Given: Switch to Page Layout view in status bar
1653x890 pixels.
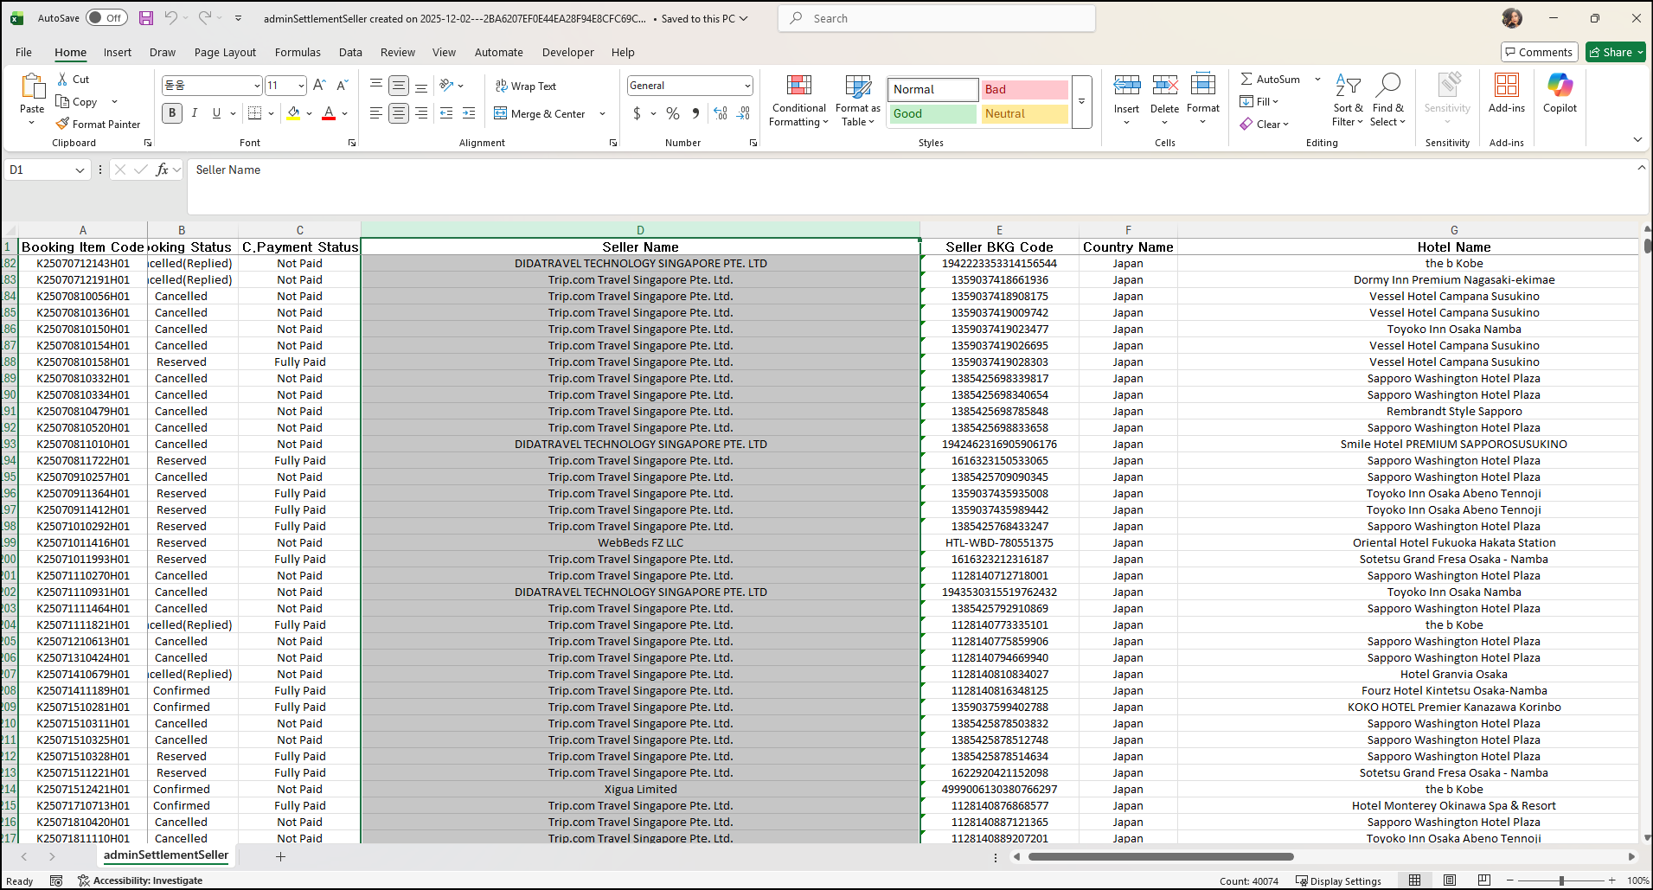Looking at the screenshot, I should (1449, 880).
